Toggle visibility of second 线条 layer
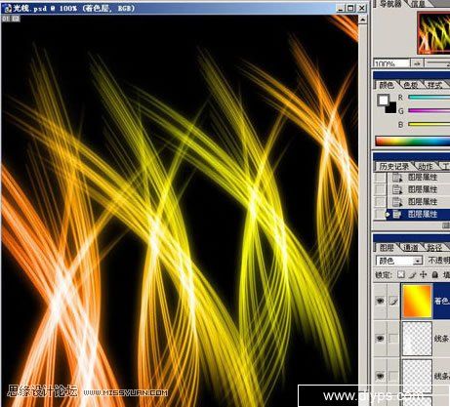Screen dimensions: 450x407 380,376
